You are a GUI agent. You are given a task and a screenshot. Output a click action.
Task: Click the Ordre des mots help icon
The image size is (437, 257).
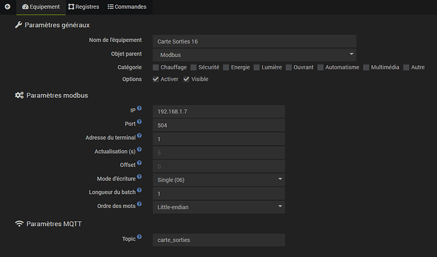coord(139,205)
